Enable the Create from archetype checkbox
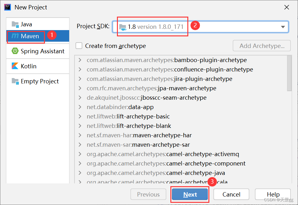The height and width of the screenshot is (205, 298). tap(79, 45)
